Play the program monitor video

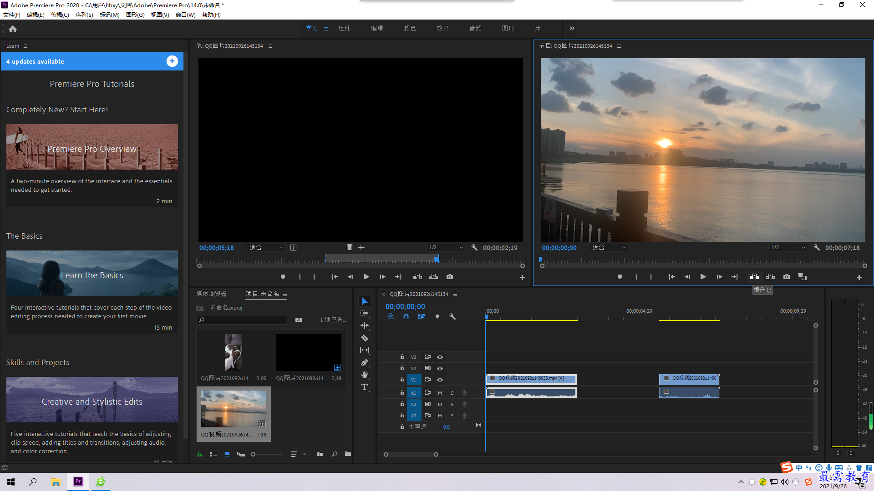coord(703,277)
